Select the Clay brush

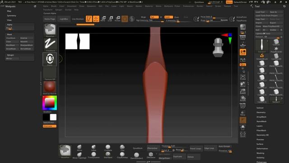122,148
